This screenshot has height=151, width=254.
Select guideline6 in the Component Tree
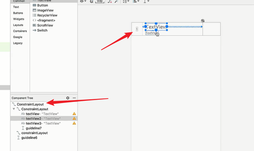click(29, 138)
